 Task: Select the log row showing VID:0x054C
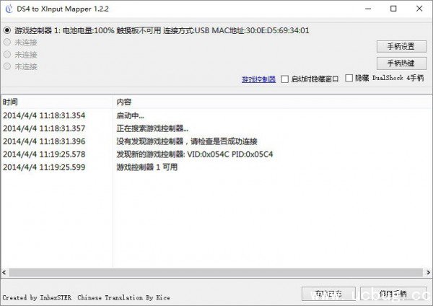194,154
